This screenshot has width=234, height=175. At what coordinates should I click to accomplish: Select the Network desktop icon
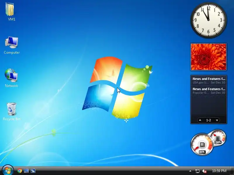tap(11, 78)
